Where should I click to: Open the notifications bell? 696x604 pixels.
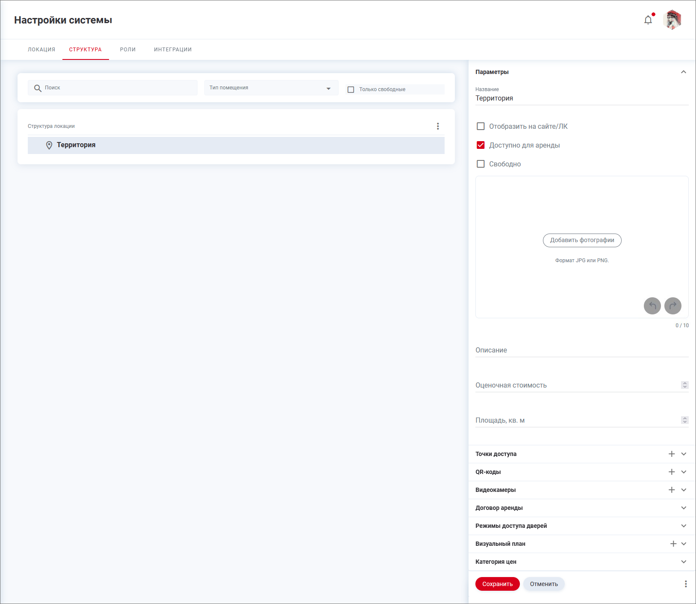click(648, 20)
